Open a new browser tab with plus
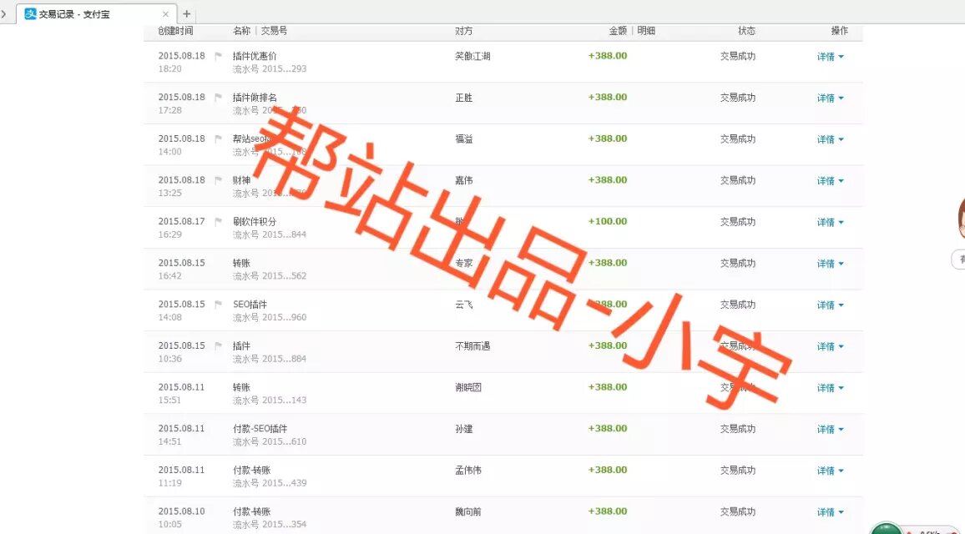This screenshot has height=534, width=965. click(186, 13)
